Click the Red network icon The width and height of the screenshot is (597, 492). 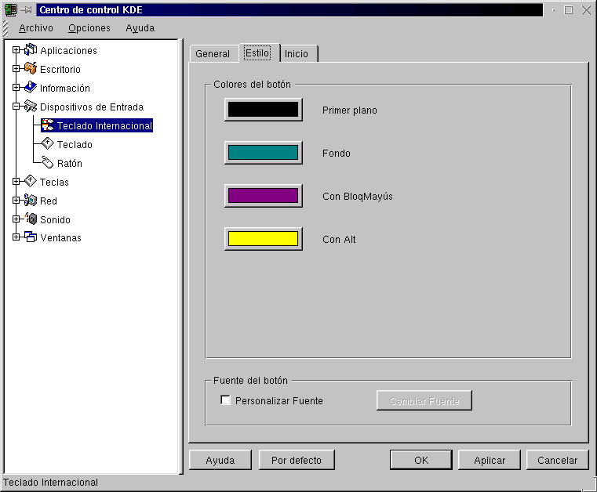coord(31,201)
